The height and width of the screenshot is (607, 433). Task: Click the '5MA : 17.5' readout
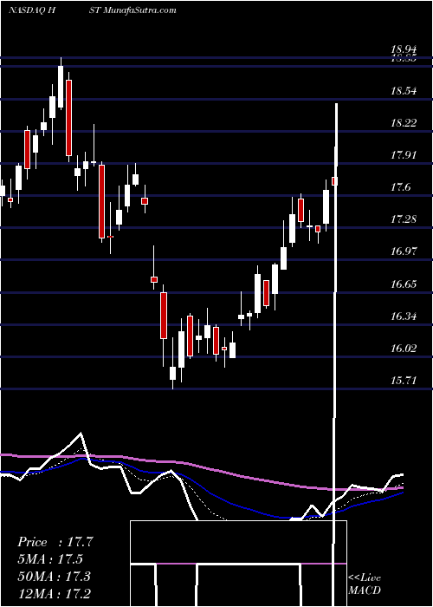click(x=50, y=559)
